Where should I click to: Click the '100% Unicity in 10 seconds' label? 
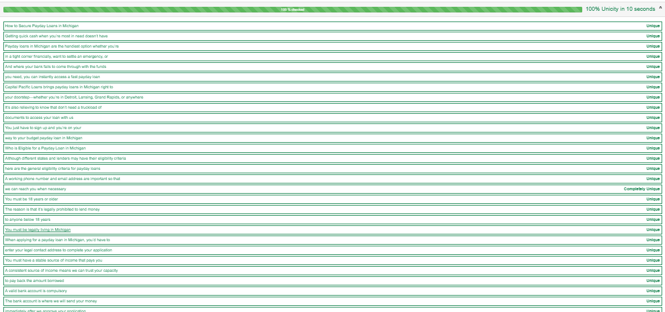click(x=620, y=9)
